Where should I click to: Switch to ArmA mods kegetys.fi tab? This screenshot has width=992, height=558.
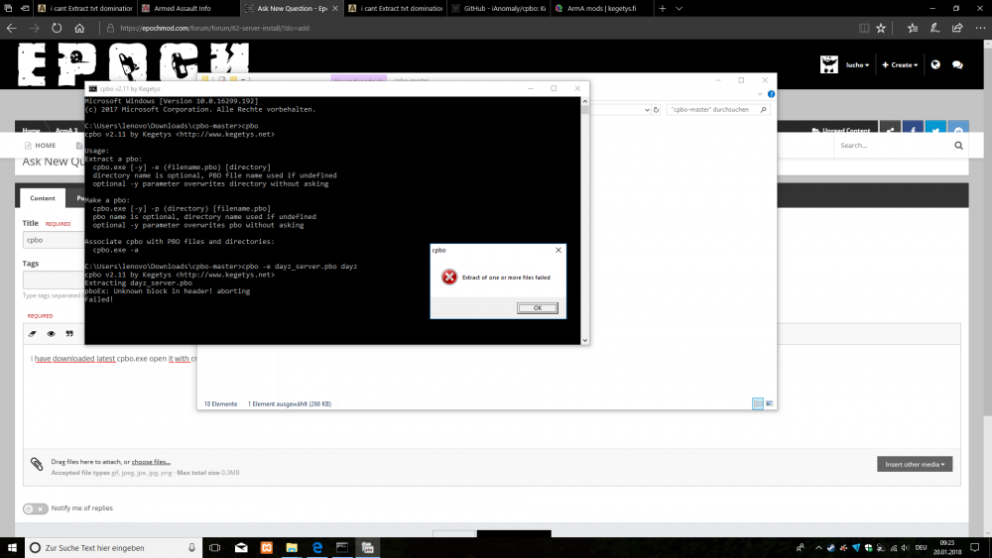coord(601,8)
